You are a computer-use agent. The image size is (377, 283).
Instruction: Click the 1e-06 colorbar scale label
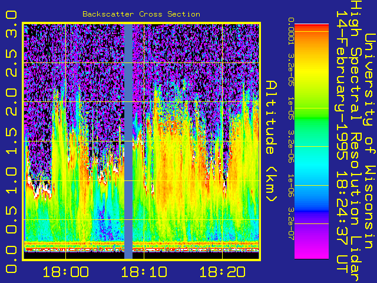tap(291, 186)
